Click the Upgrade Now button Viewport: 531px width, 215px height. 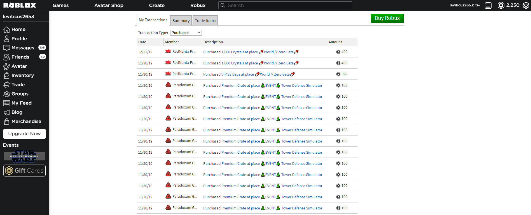pyautogui.click(x=24, y=134)
